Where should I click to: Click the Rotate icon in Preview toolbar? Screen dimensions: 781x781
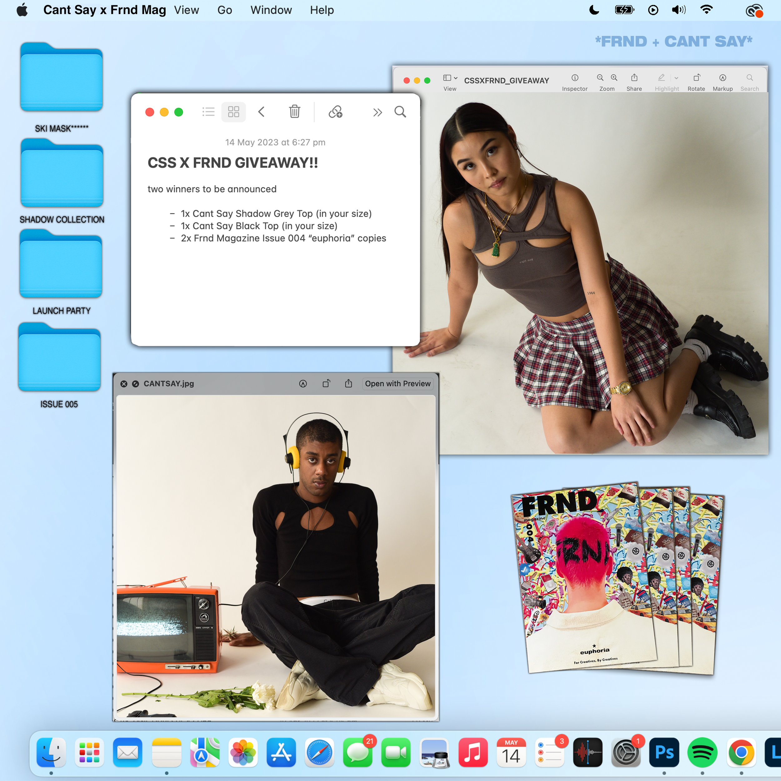tap(696, 77)
